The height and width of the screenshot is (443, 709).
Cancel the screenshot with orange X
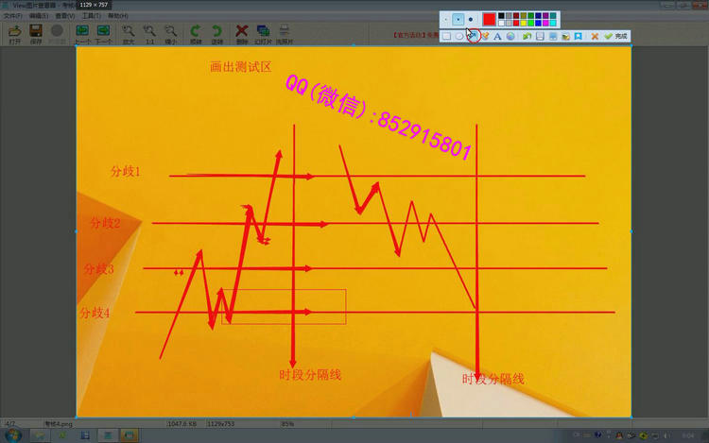point(595,36)
